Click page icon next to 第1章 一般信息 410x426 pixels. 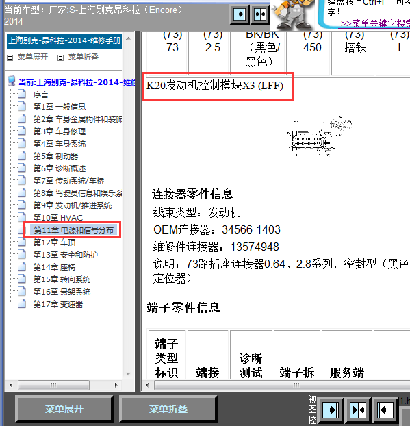point(21,106)
